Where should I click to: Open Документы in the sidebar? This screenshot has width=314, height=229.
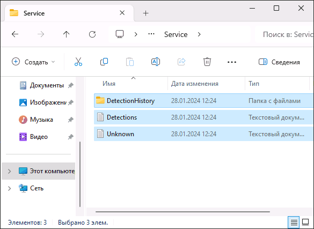tap(47, 85)
